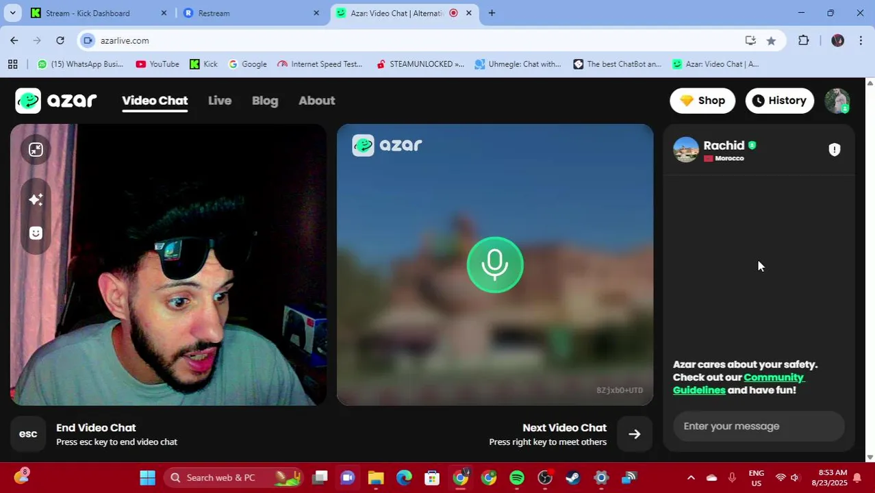Launch Microsoft Edge from the taskbar
Screen dimensions: 875x493
[404, 478]
